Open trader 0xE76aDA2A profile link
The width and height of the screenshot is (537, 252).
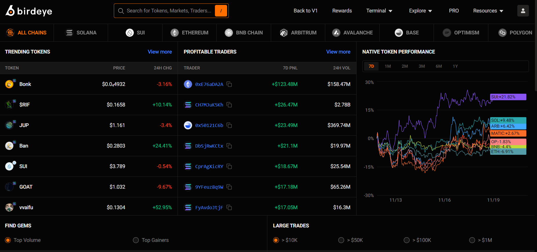[209, 84]
